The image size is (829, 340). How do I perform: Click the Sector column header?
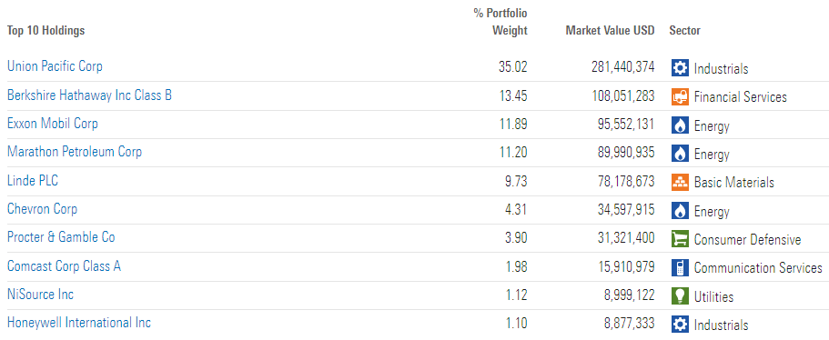point(684,31)
